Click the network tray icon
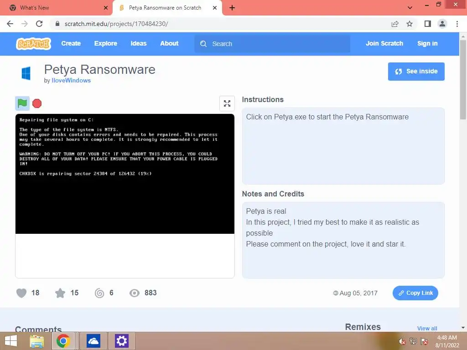The width and height of the screenshot is (467, 350). tap(413, 341)
